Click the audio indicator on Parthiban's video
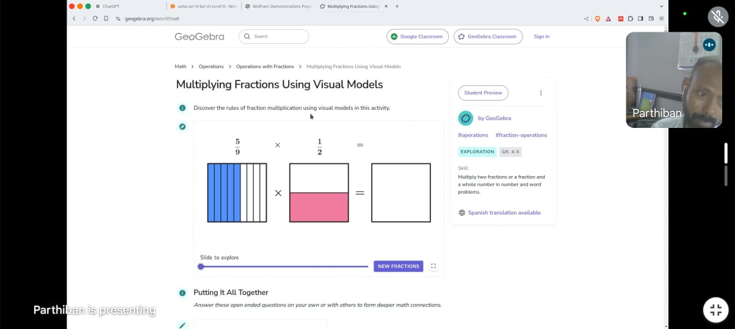This screenshot has height=329, width=735. [x=709, y=44]
